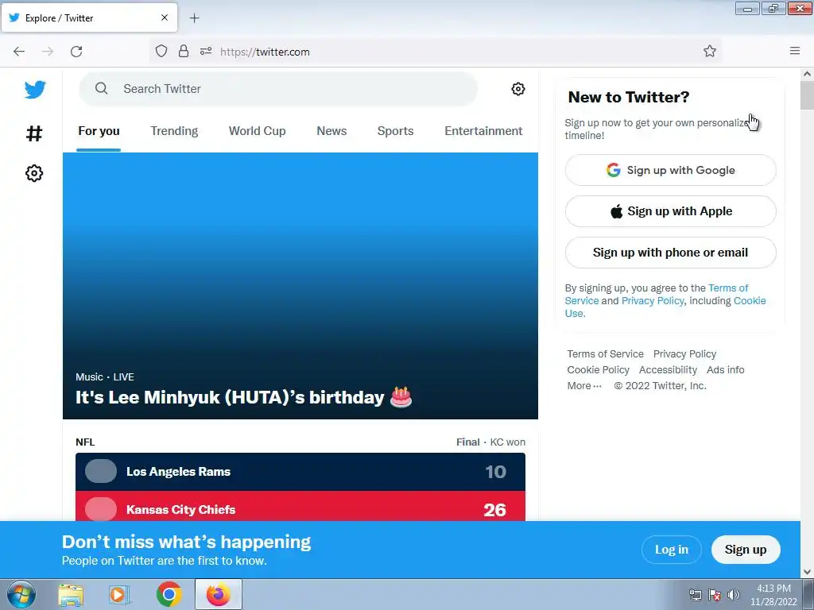Open tracking protection shield icon
This screenshot has height=610, width=814.
161,51
